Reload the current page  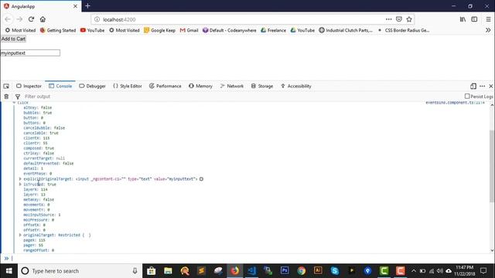point(31,19)
